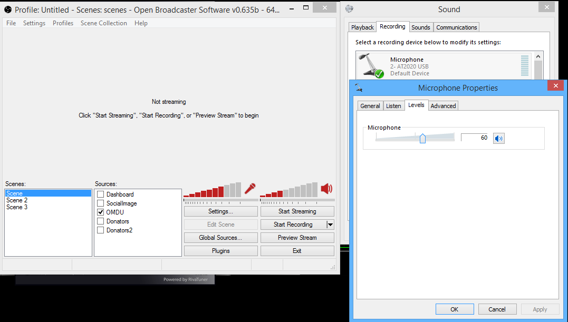Open the Profiles menu

pos(63,23)
